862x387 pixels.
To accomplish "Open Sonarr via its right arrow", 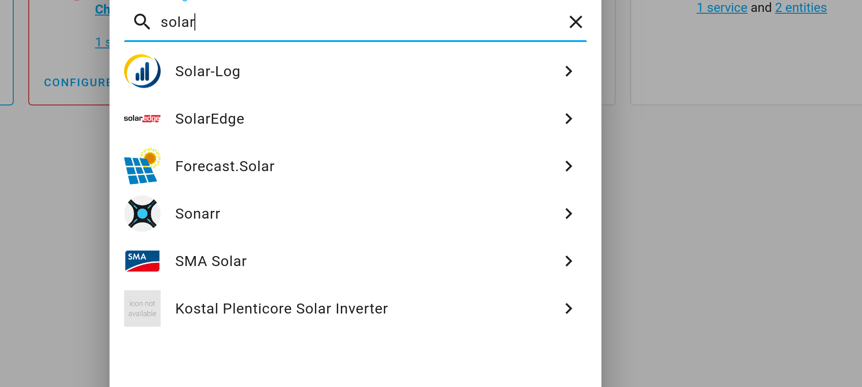I will (569, 214).
